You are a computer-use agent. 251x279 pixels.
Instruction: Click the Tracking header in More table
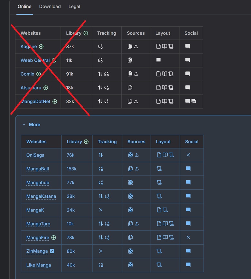[x=107, y=142]
